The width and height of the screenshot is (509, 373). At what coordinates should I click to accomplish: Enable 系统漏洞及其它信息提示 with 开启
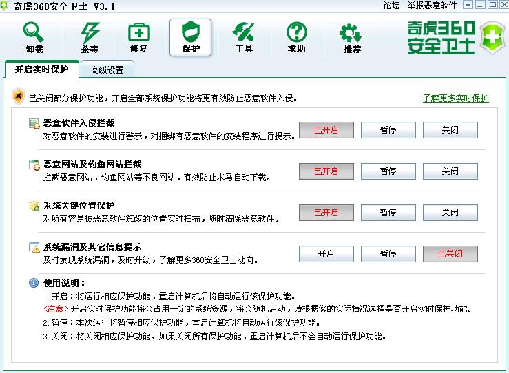click(x=326, y=254)
